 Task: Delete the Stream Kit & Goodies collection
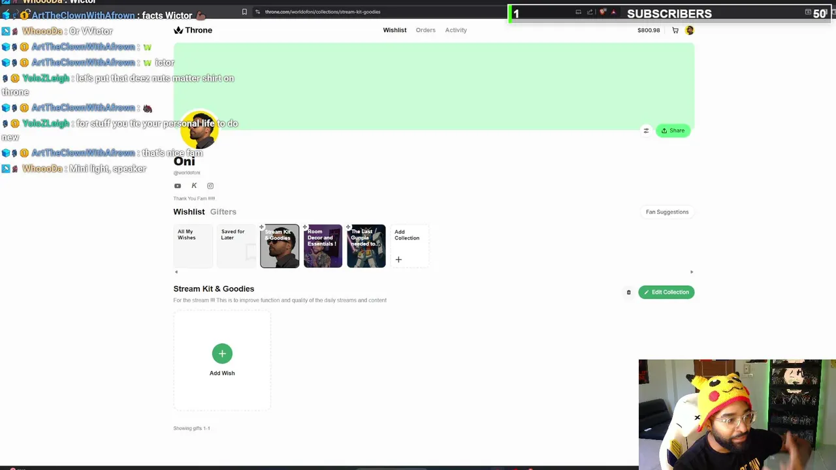[x=629, y=292]
